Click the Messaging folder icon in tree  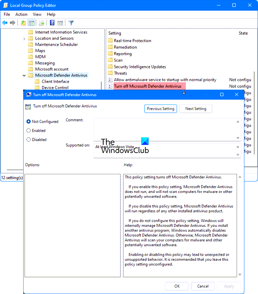point(30,63)
